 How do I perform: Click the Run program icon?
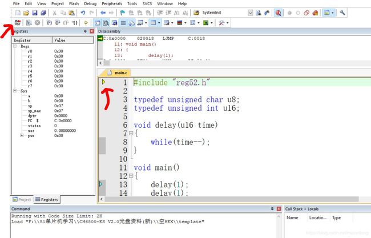click(29, 23)
